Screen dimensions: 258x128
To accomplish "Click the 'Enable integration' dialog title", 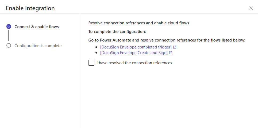I will (30, 8).
